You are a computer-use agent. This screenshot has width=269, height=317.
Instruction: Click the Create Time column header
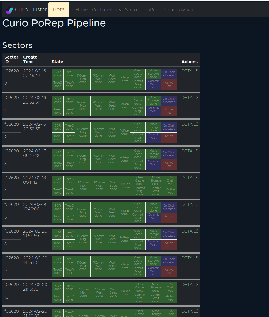point(30,59)
